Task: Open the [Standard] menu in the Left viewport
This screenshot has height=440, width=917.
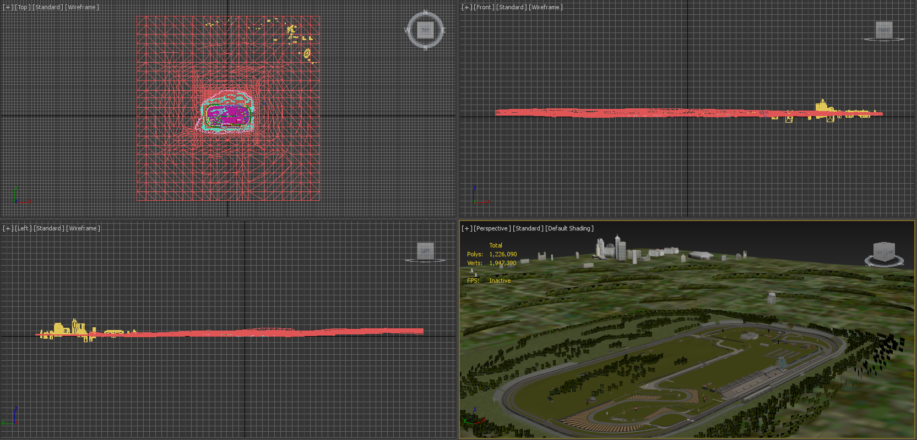Action: (x=49, y=228)
